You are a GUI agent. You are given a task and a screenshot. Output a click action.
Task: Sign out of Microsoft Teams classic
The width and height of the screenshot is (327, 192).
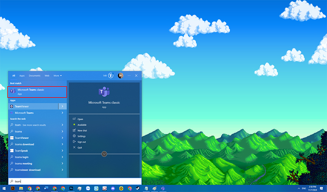[x=82, y=142]
